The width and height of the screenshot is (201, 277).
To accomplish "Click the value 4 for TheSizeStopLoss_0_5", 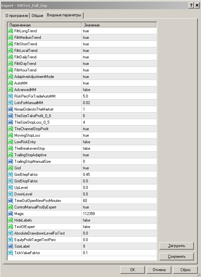I will (x=84, y=122).
